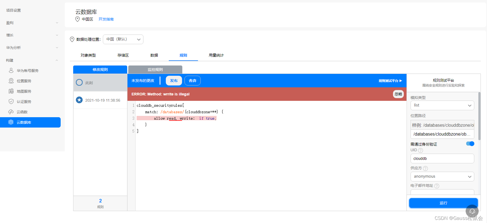
Task: Switch to the 对象类型 tab
Action: 88,55
